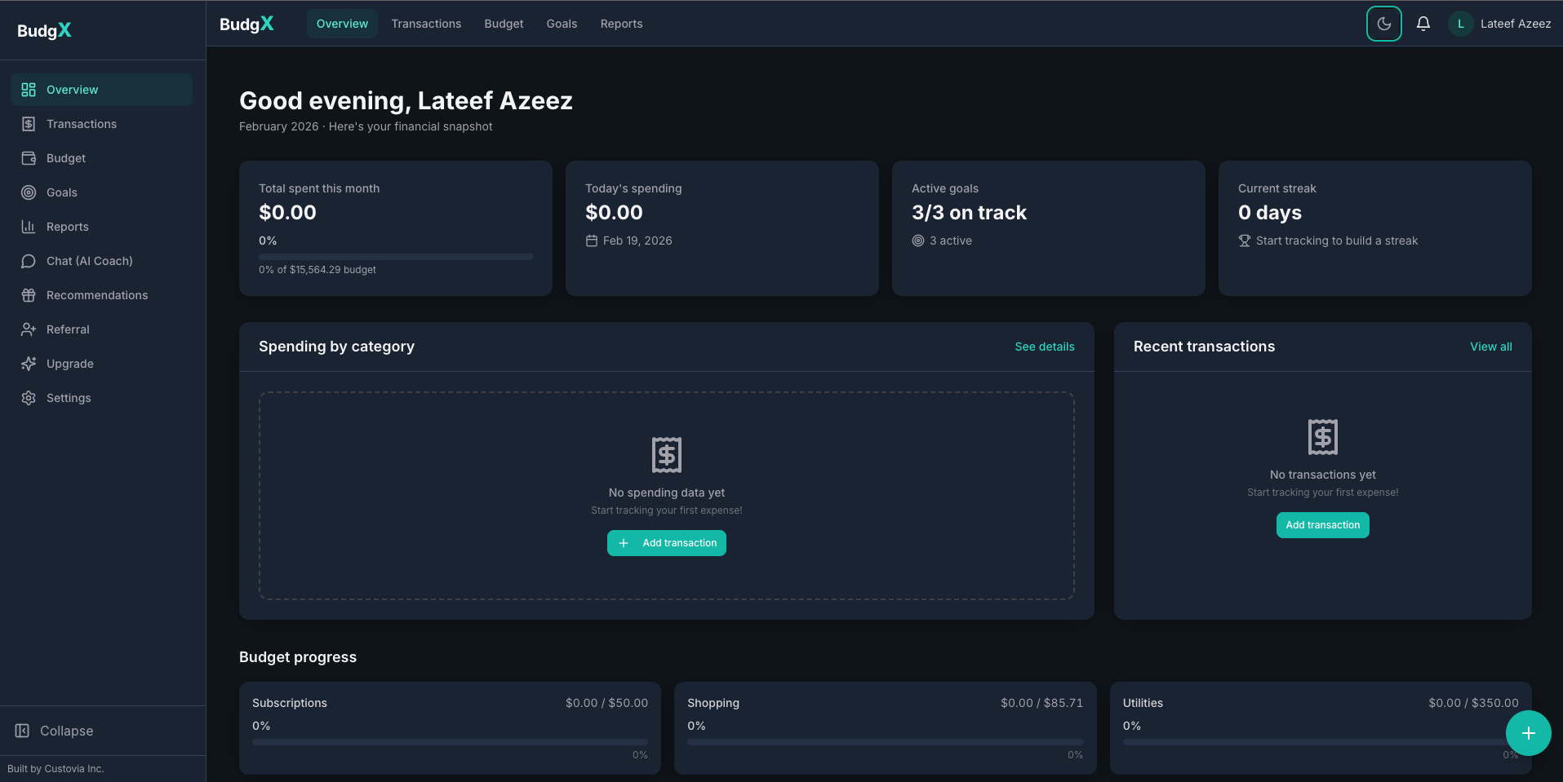This screenshot has height=782, width=1563.
Task: Toggle dark mode with the moon icon
Action: coord(1383,24)
